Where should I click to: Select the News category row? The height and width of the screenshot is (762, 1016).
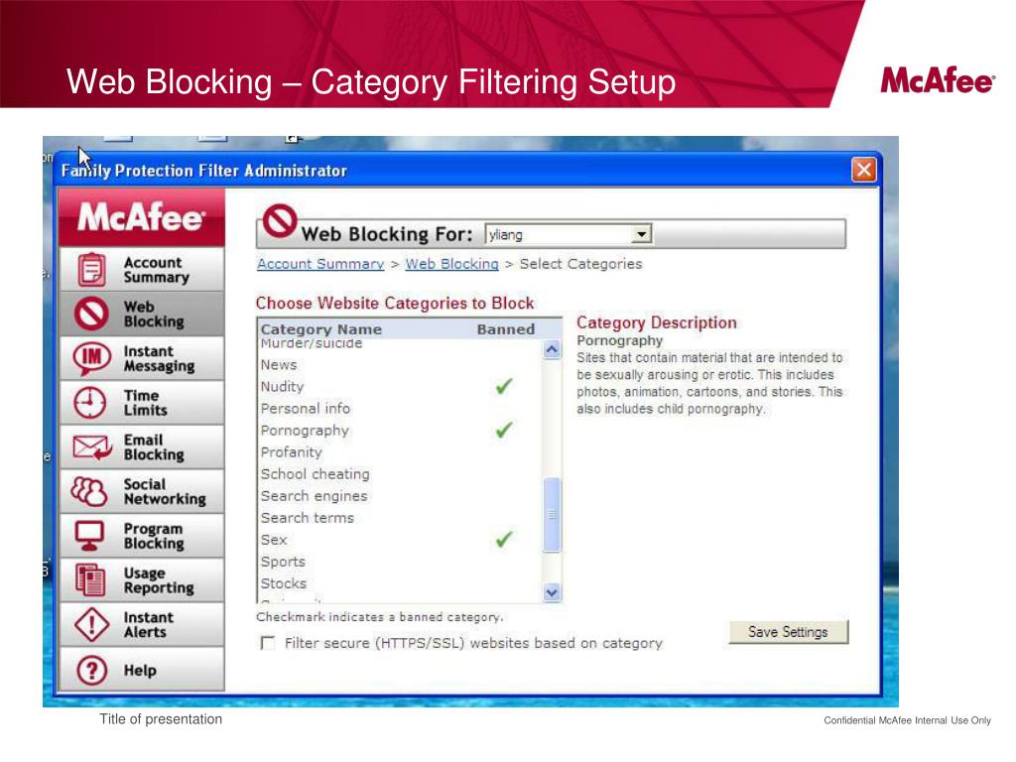399,365
